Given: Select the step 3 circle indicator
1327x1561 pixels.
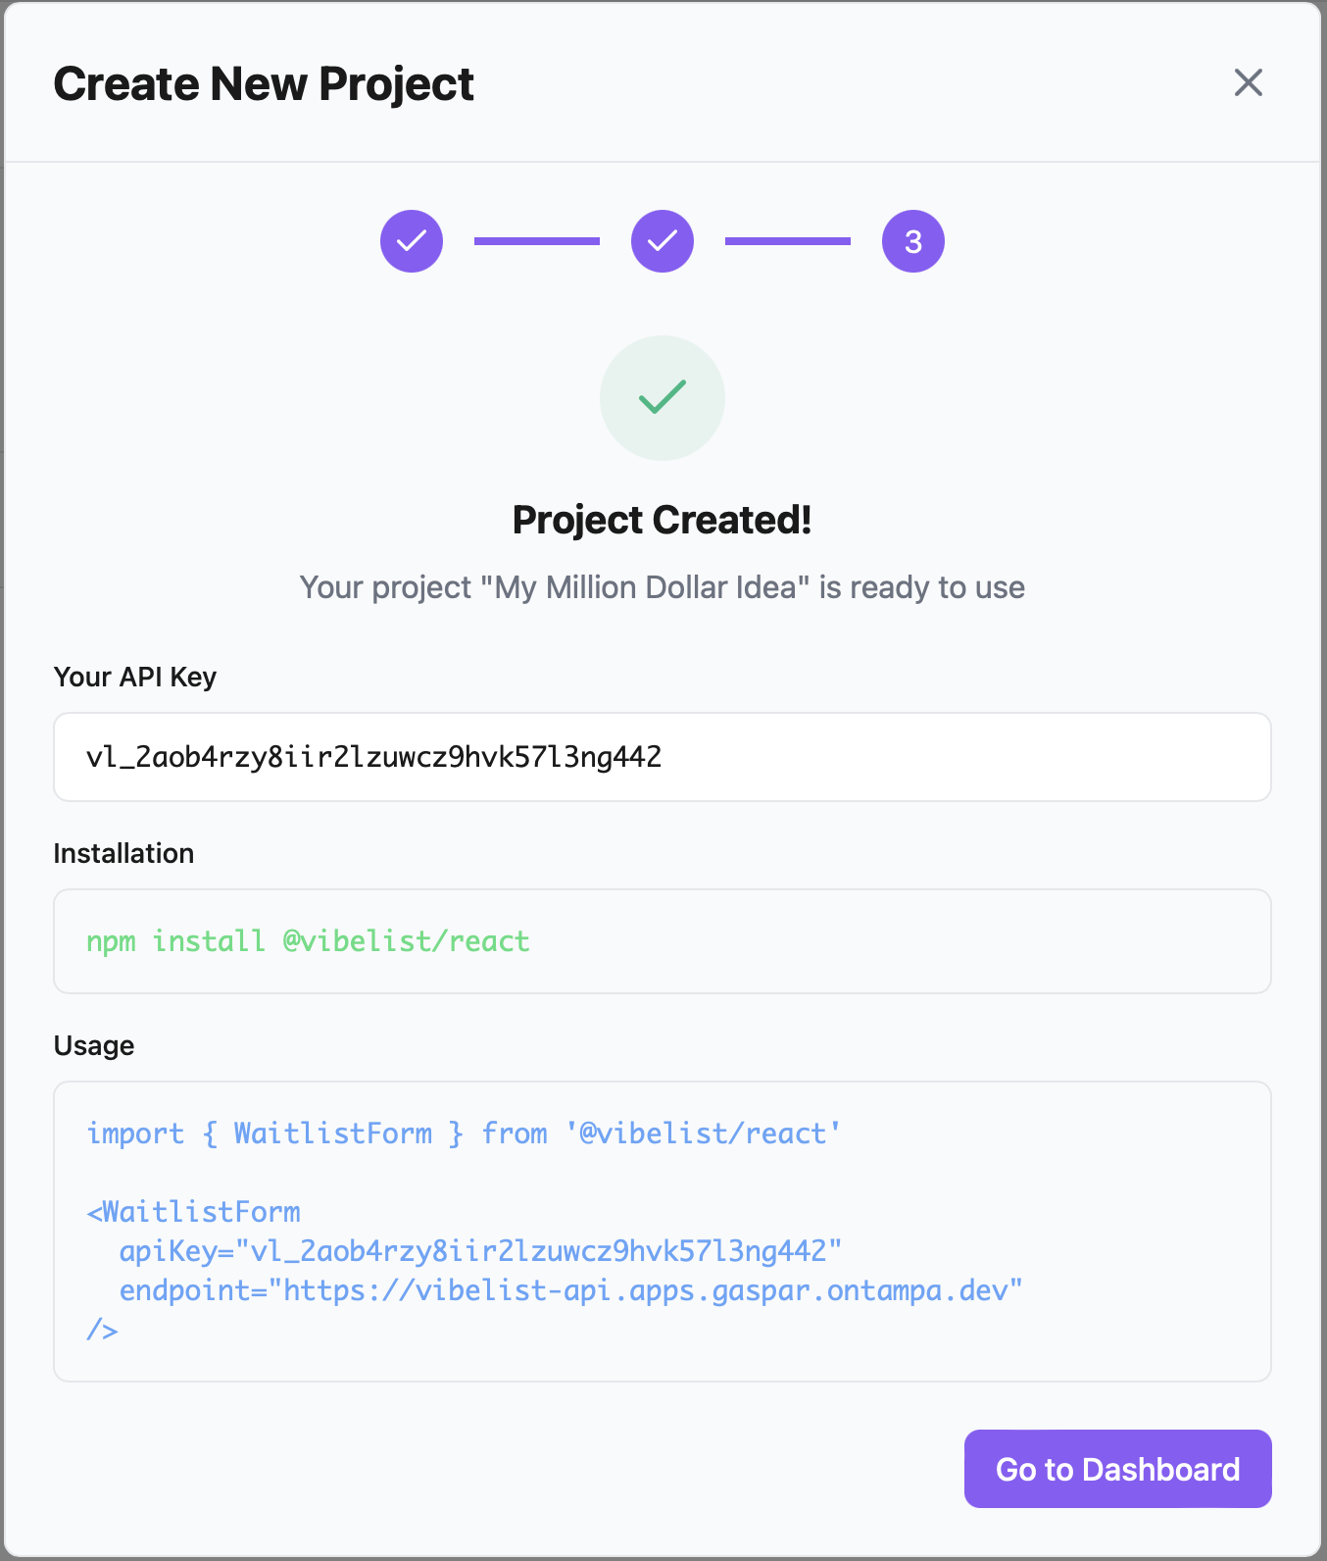Looking at the screenshot, I should click(912, 241).
